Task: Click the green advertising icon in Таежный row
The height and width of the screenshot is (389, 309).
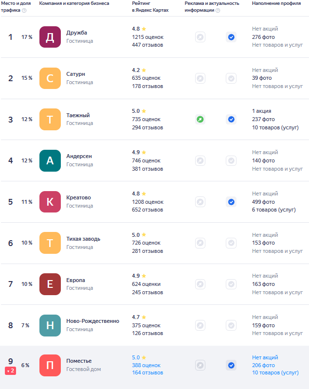Action: pyautogui.click(x=200, y=119)
